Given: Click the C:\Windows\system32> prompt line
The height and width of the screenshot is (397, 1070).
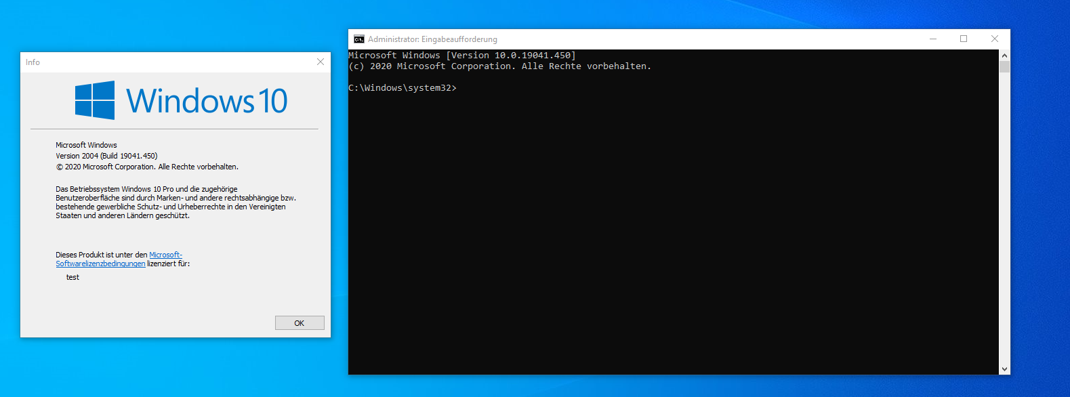Looking at the screenshot, I should (x=403, y=88).
